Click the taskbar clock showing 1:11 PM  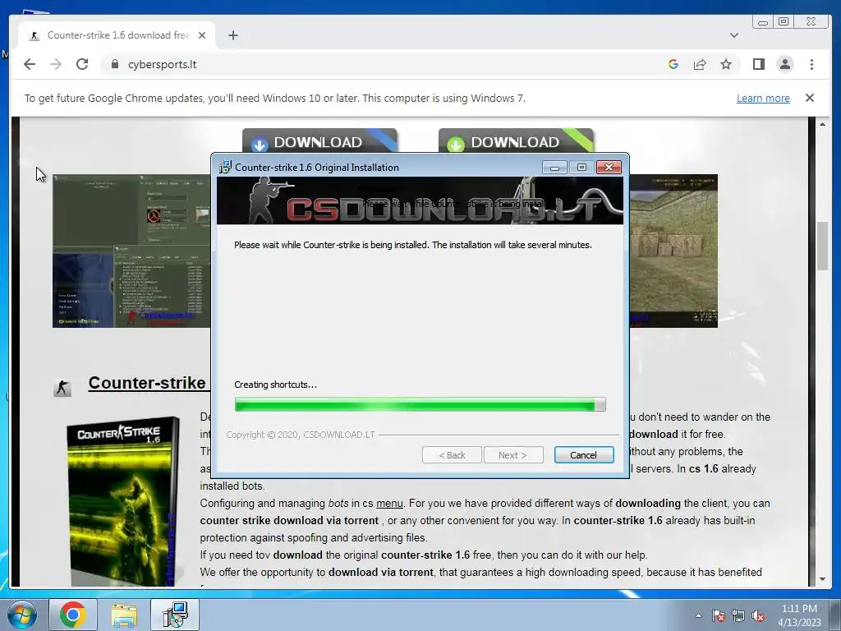point(799,615)
